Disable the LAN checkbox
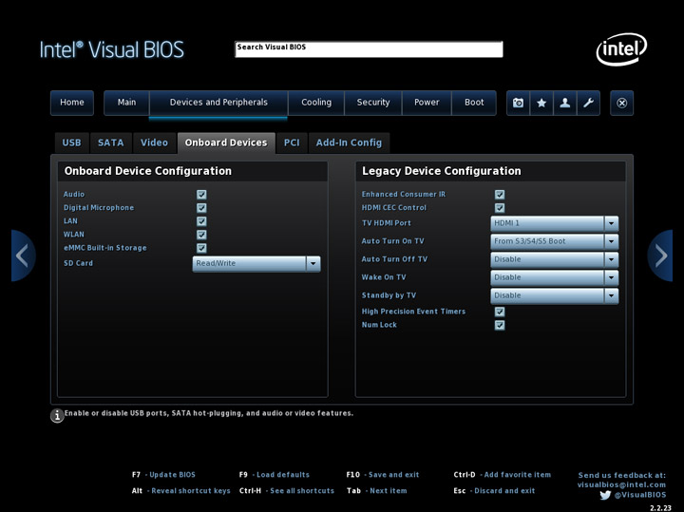This screenshot has height=512, width=684. [x=201, y=221]
